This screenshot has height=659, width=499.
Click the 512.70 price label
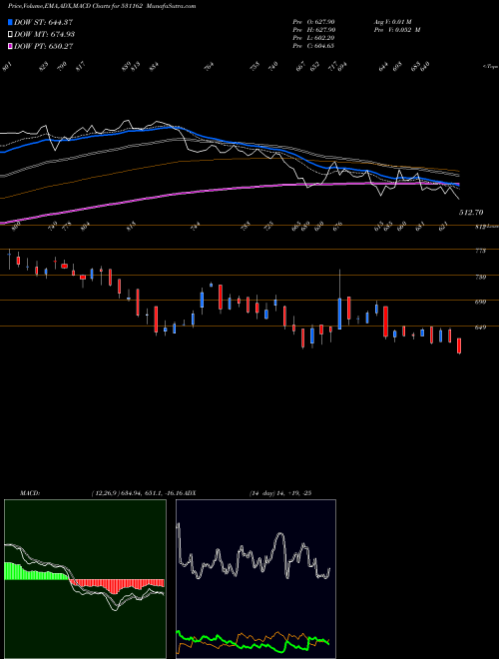[x=470, y=213]
